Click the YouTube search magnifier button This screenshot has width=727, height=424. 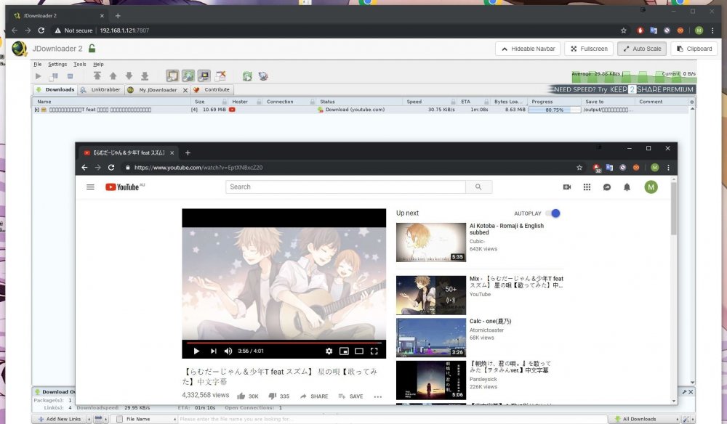[478, 187]
